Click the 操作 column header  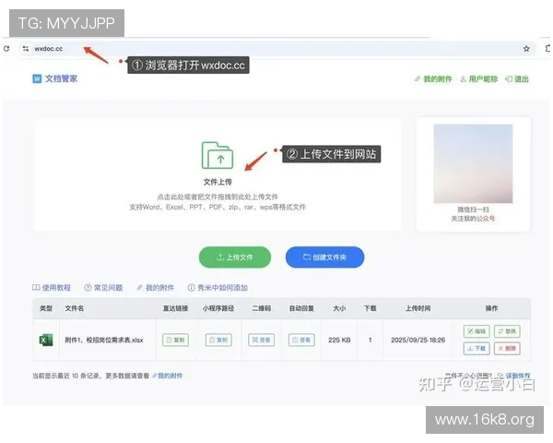491,308
